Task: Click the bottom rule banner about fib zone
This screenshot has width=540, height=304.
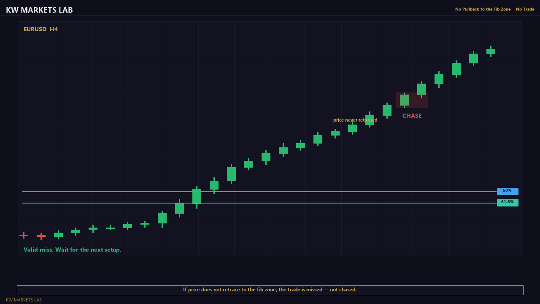Action: click(x=270, y=290)
